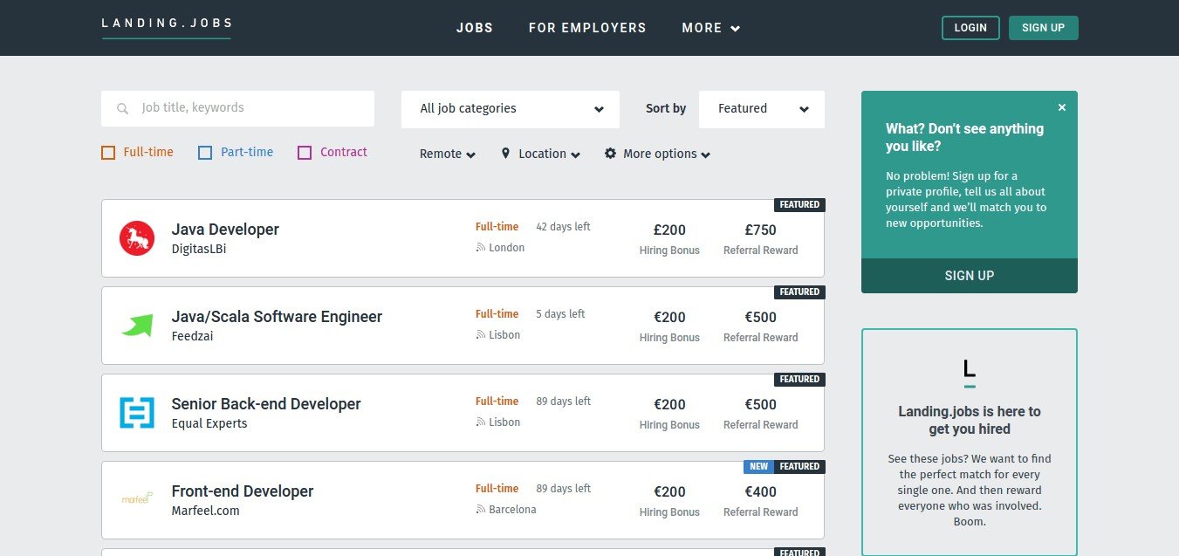This screenshot has height=556, width=1179.
Task: Tick the Contract checkbox
Action: click(305, 153)
